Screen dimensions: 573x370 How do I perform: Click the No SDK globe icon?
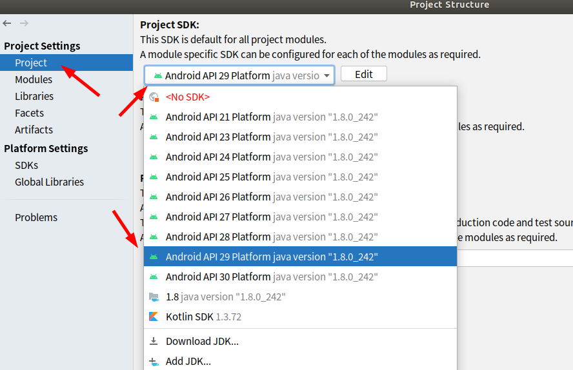[154, 97]
